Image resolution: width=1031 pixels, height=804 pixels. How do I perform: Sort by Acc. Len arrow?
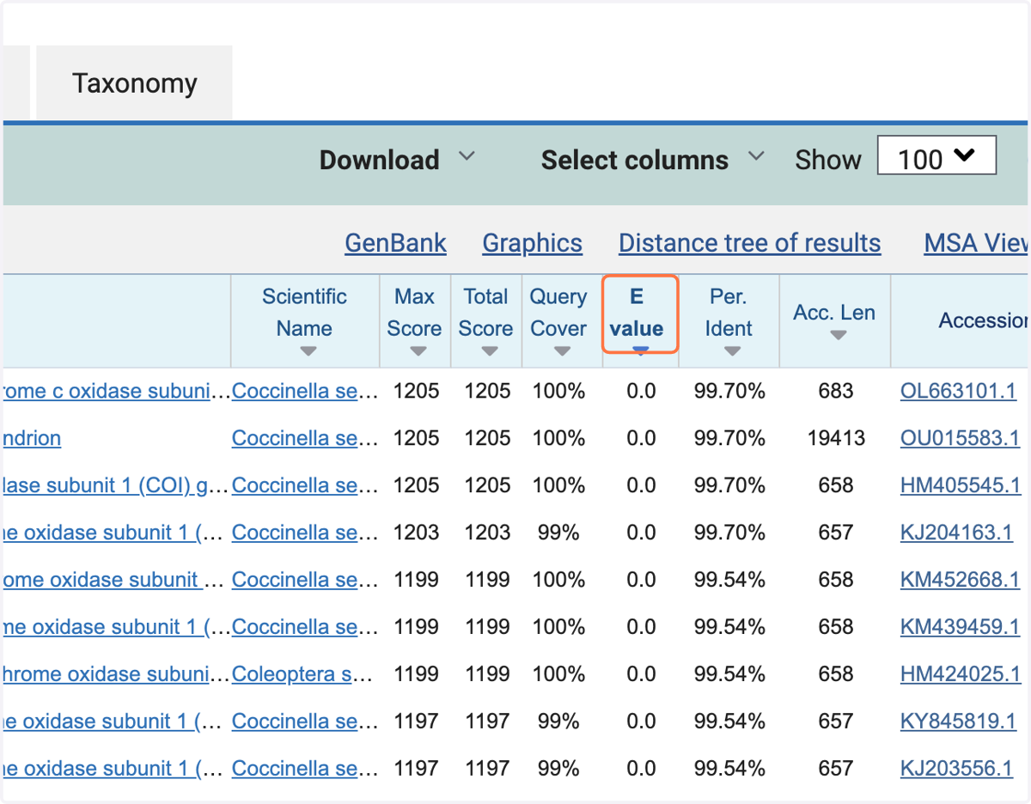[839, 335]
